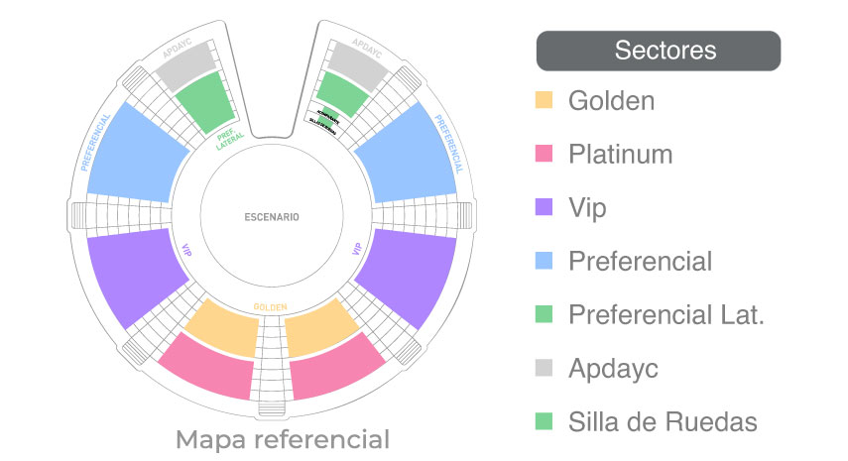The image size is (848, 461).
Task: Click the Preferencial blue legend swatch
Action: point(544,261)
